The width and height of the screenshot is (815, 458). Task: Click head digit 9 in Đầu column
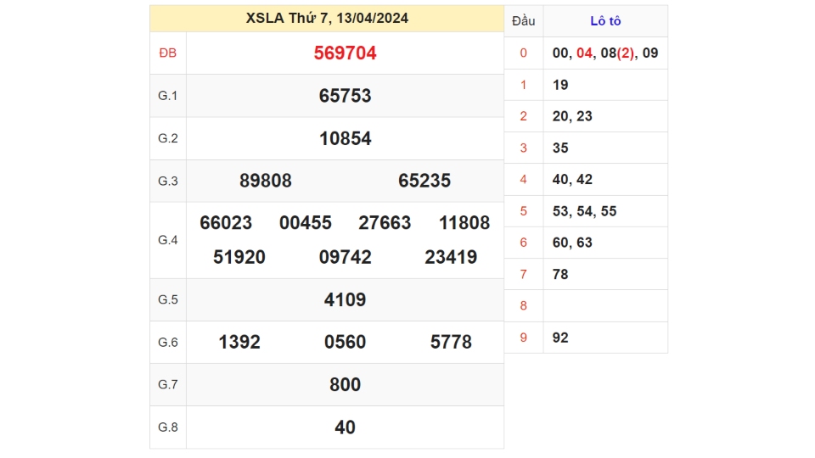pyautogui.click(x=524, y=338)
